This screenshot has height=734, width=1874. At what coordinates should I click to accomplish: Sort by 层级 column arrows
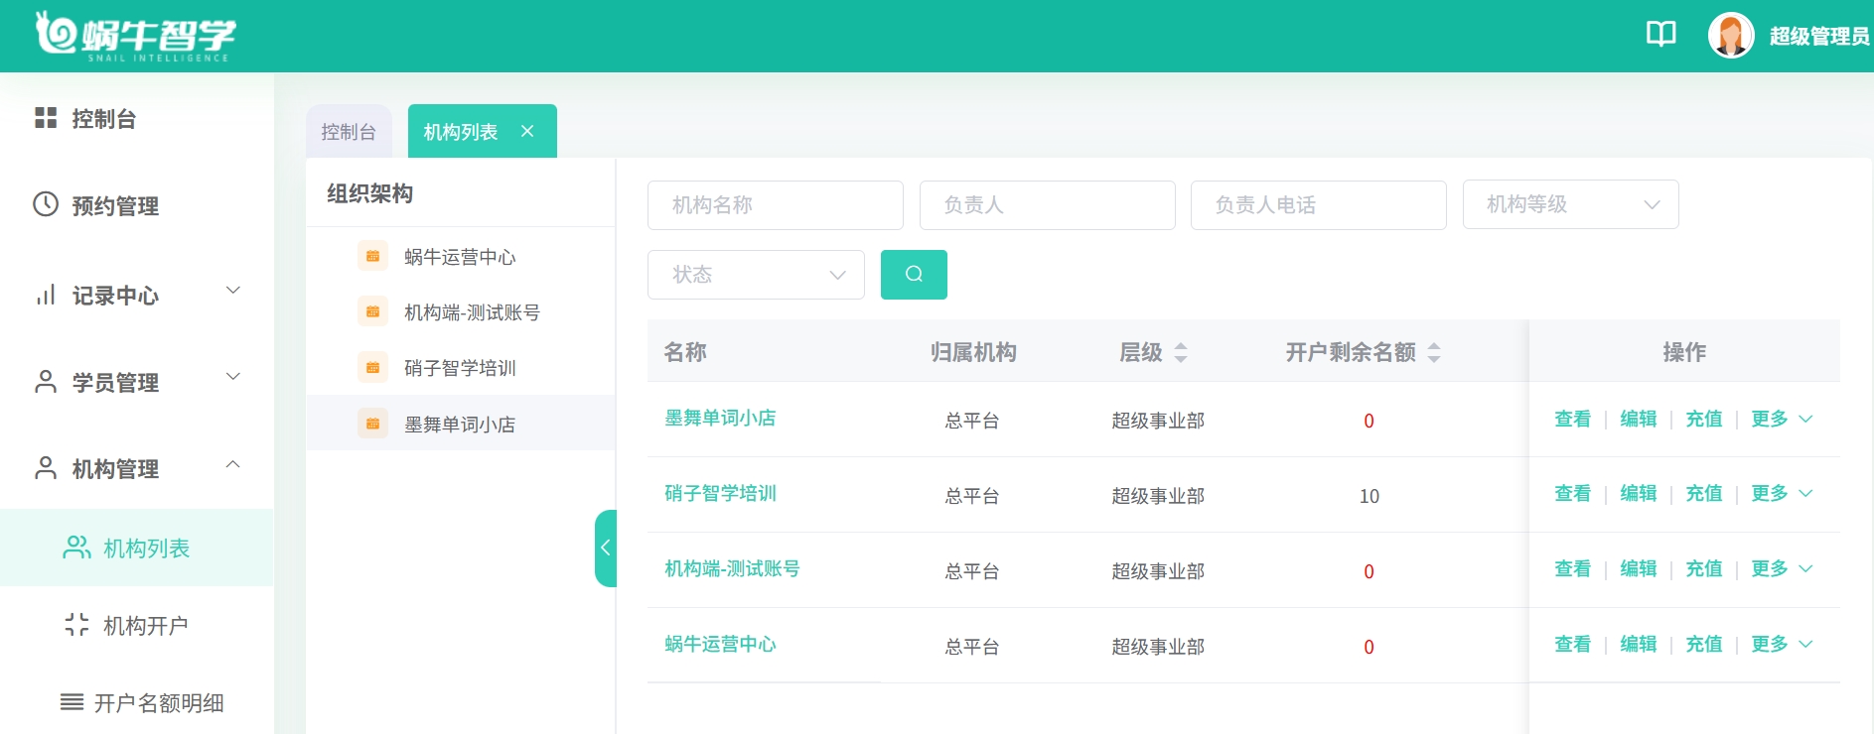pyautogui.click(x=1181, y=352)
